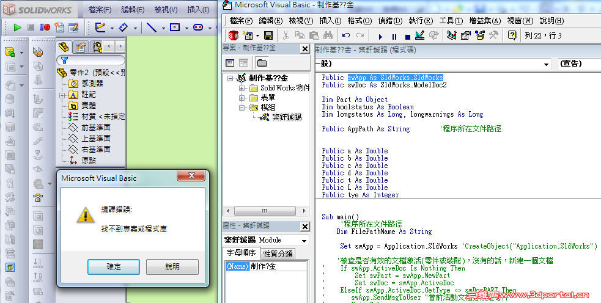The height and width of the screenshot is (303, 601).
Task: Open the PropertyManager tab in SolidWorks
Action: click(x=81, y=47)
